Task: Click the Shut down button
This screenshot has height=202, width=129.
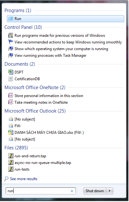Action: click(95, 191)
